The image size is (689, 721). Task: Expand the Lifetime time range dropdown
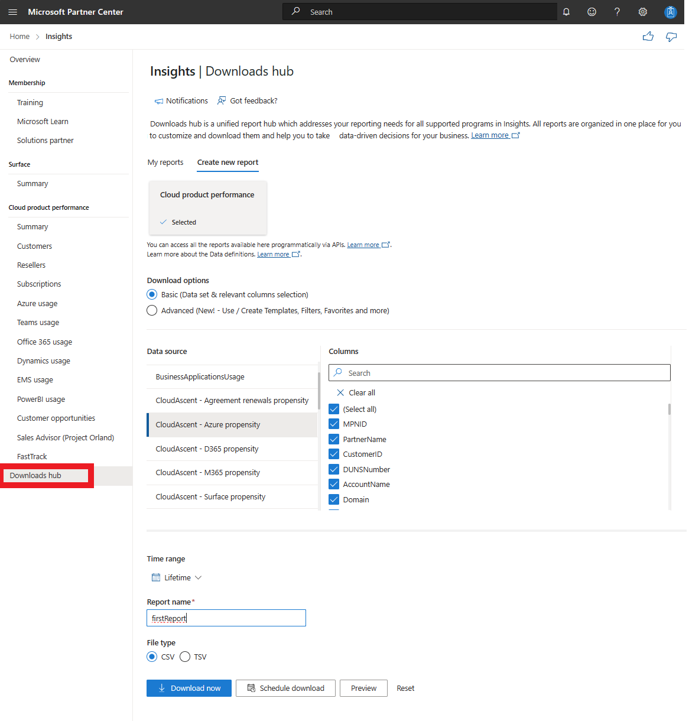pos(177,577)
